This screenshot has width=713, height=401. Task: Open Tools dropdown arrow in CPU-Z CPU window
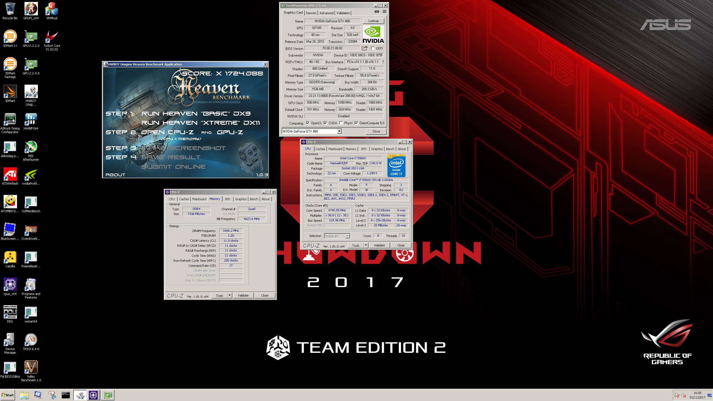click(366, 245)
